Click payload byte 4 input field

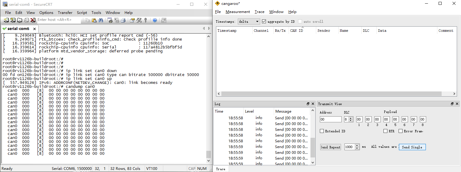[386, 119]
